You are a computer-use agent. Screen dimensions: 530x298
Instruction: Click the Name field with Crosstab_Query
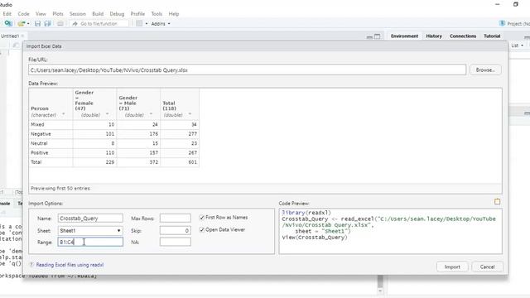[90, 219]
